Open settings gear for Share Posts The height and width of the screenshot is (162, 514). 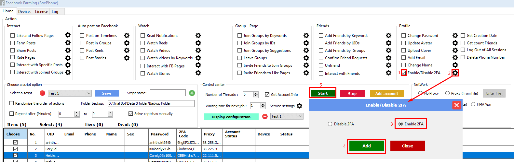(x=68, y=50)
